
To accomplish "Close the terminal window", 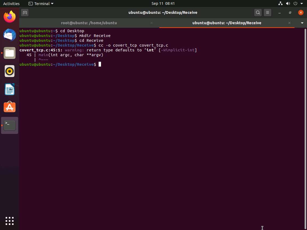I will [x=301, y=13].
